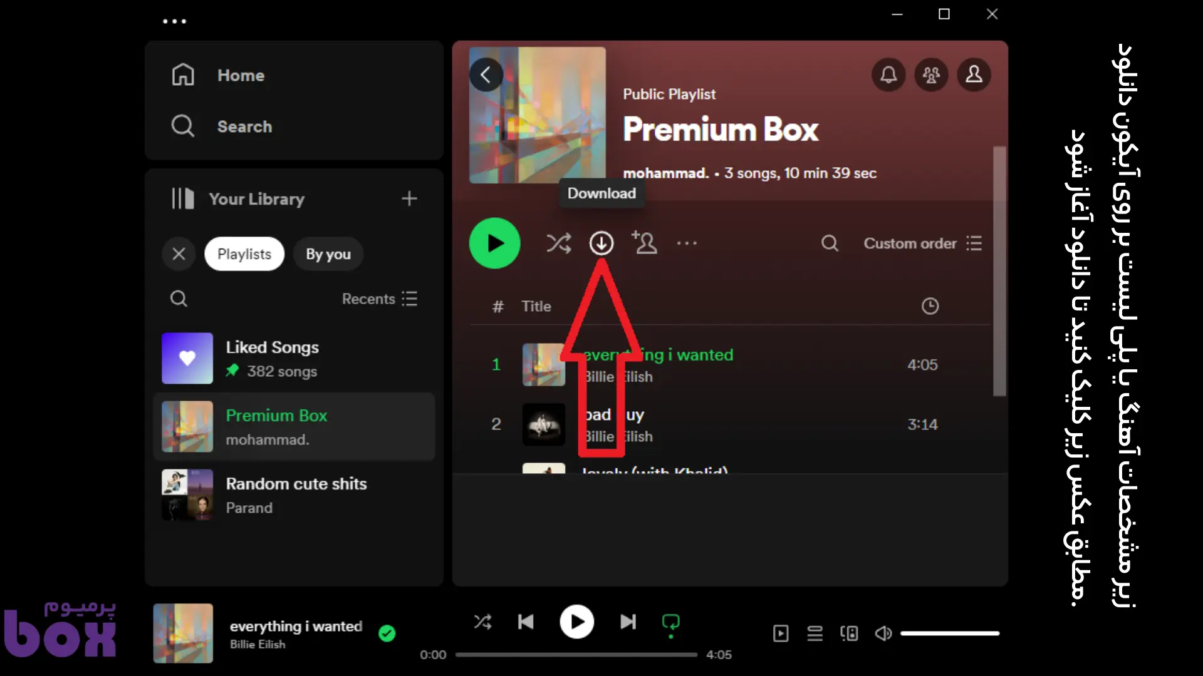Mute the volume
This screenshot has height=676, width=1203.
point(883,633)
